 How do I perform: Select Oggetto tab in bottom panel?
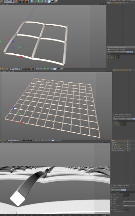pyautogui.click(x=123, y=190)
